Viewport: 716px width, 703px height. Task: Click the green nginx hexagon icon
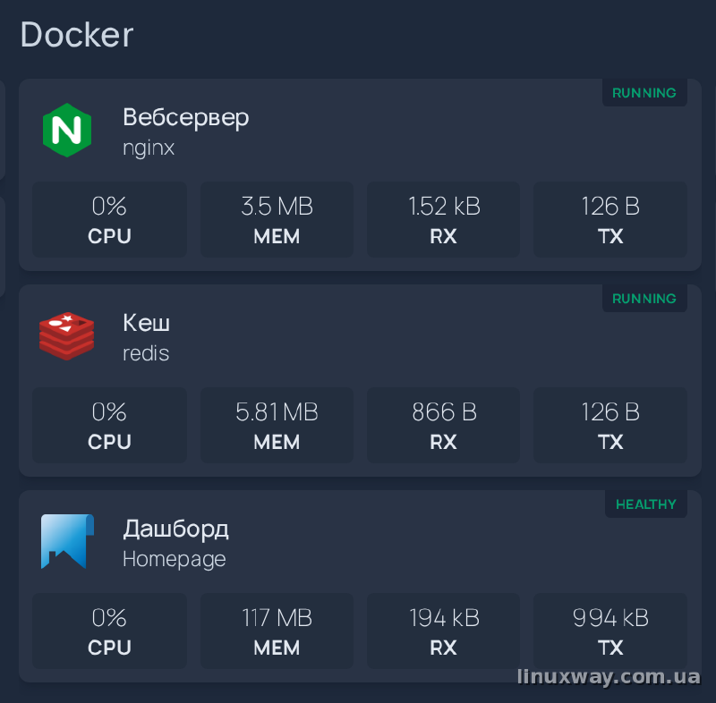tap(66, 130)
